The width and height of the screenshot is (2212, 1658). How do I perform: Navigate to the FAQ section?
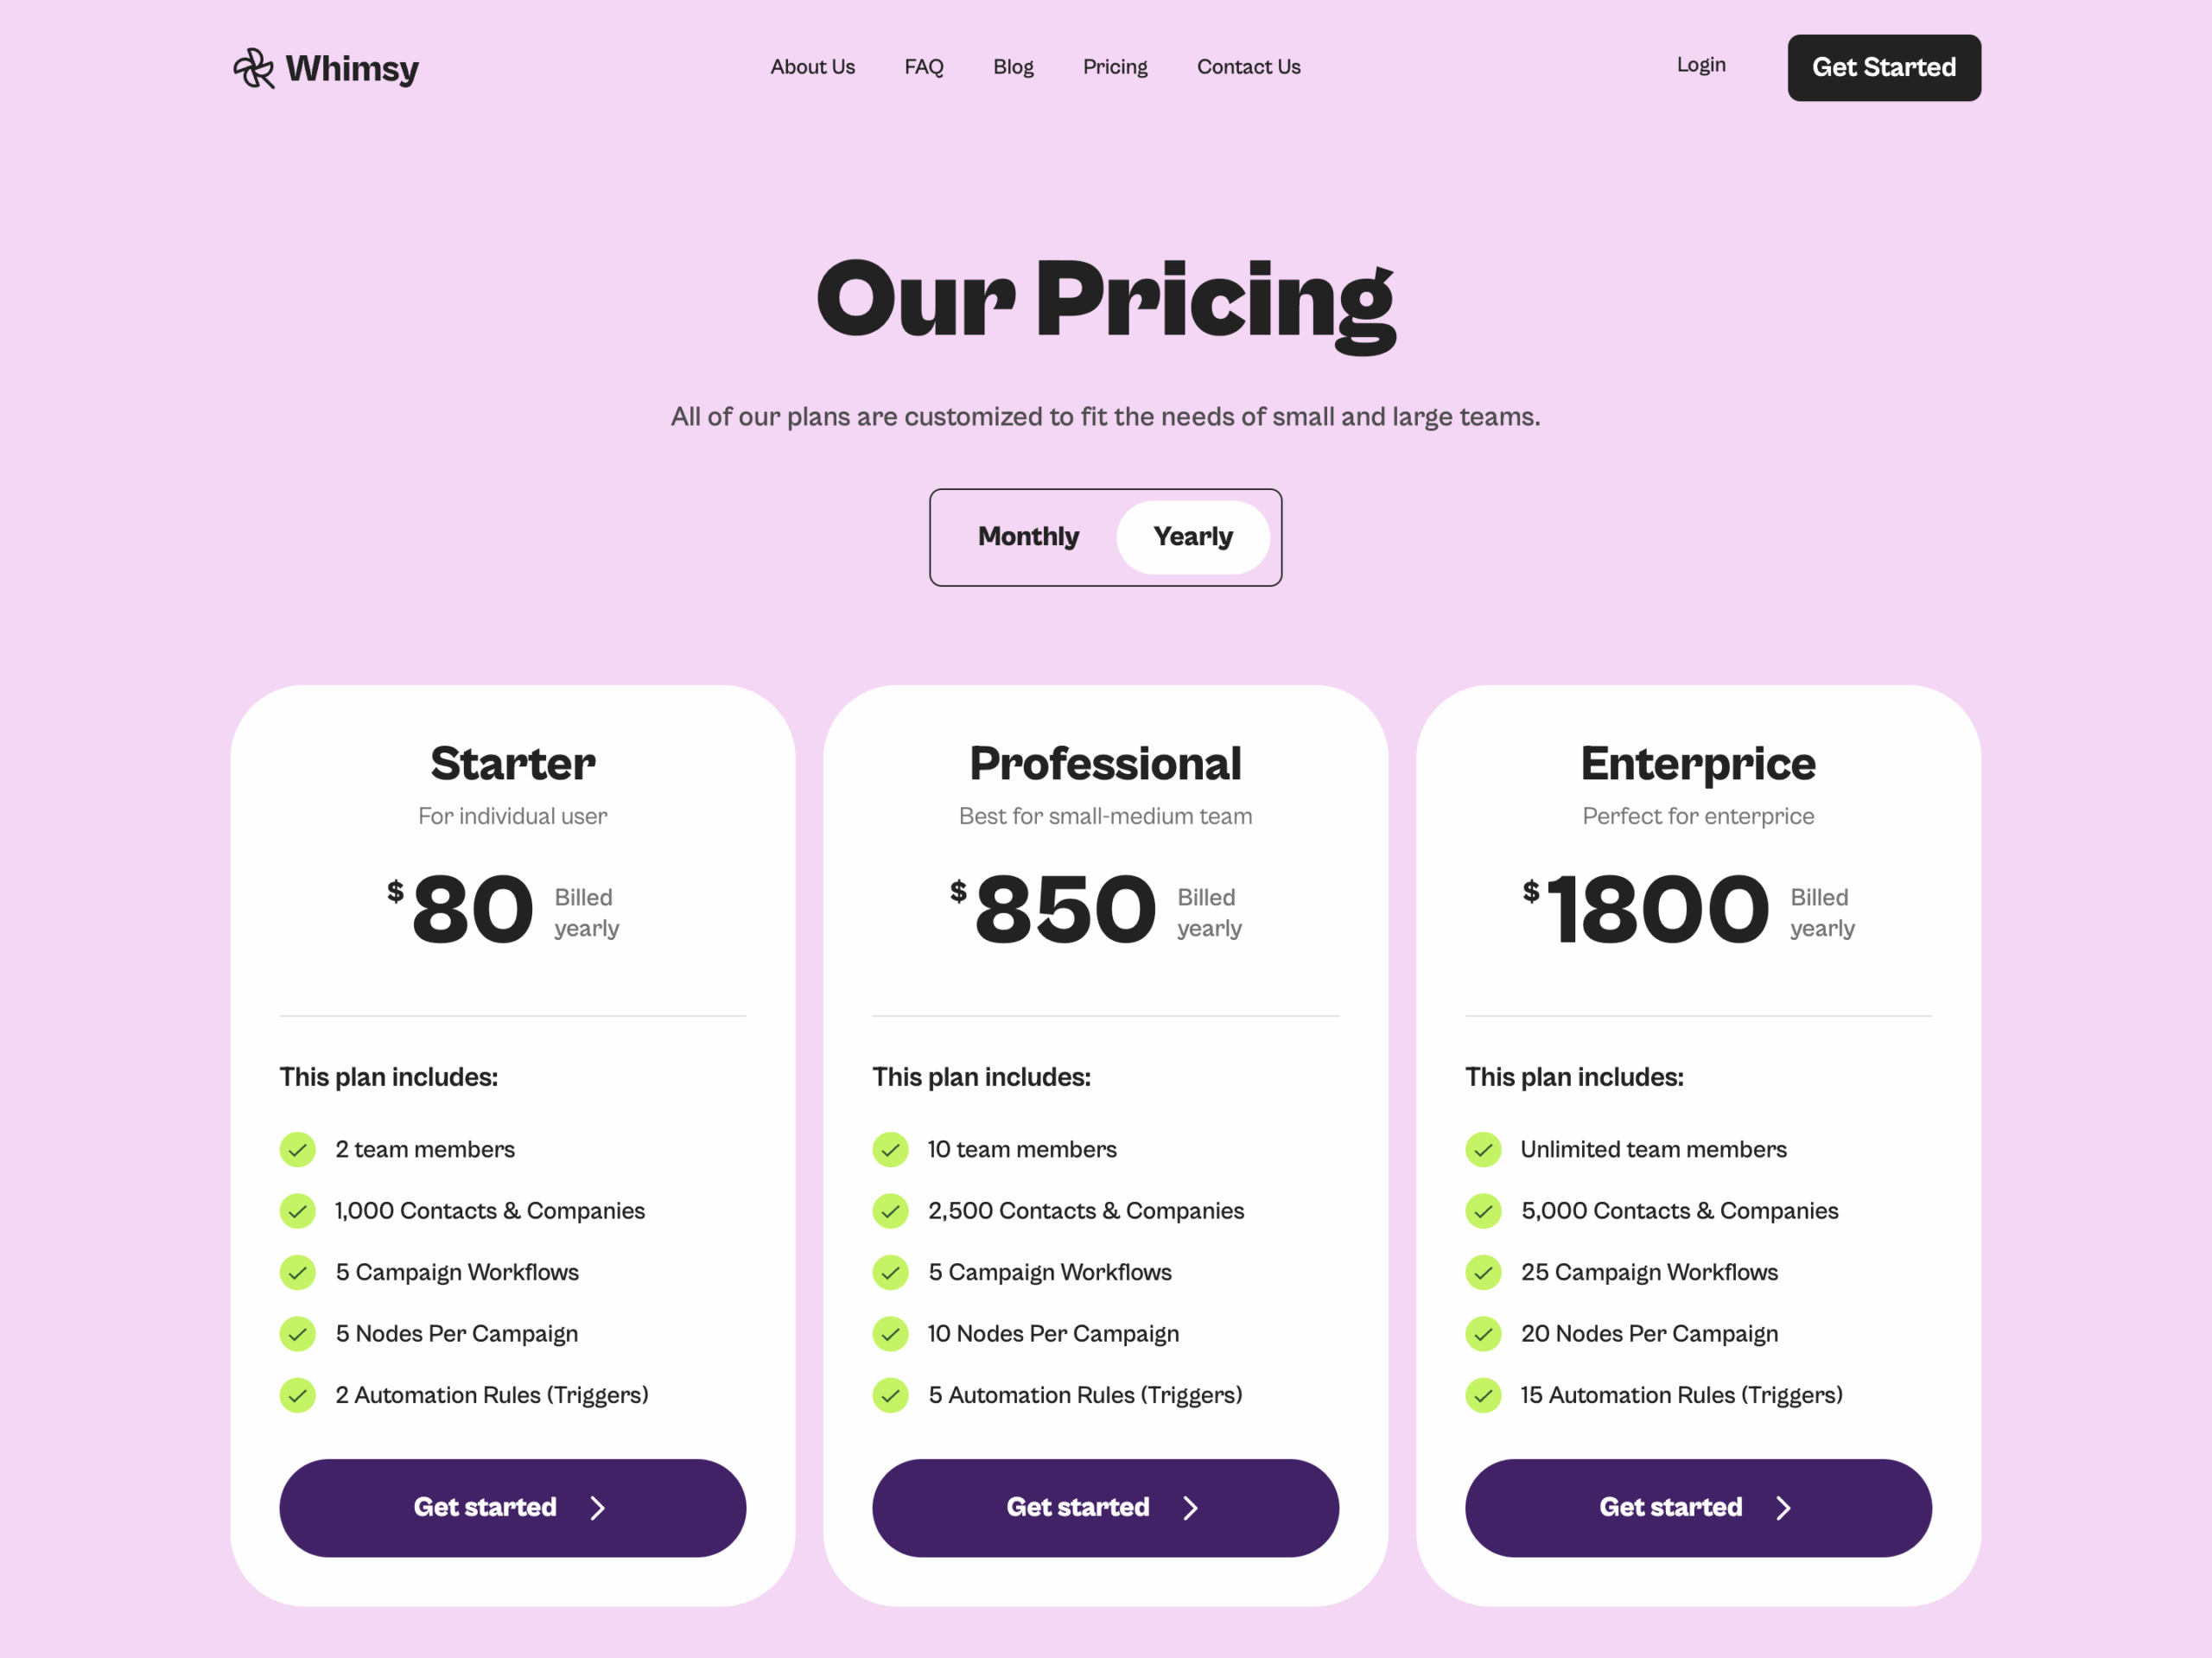923,67
